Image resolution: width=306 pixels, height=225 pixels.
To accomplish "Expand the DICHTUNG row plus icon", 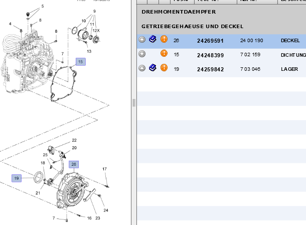I will [x=142, y=54].
